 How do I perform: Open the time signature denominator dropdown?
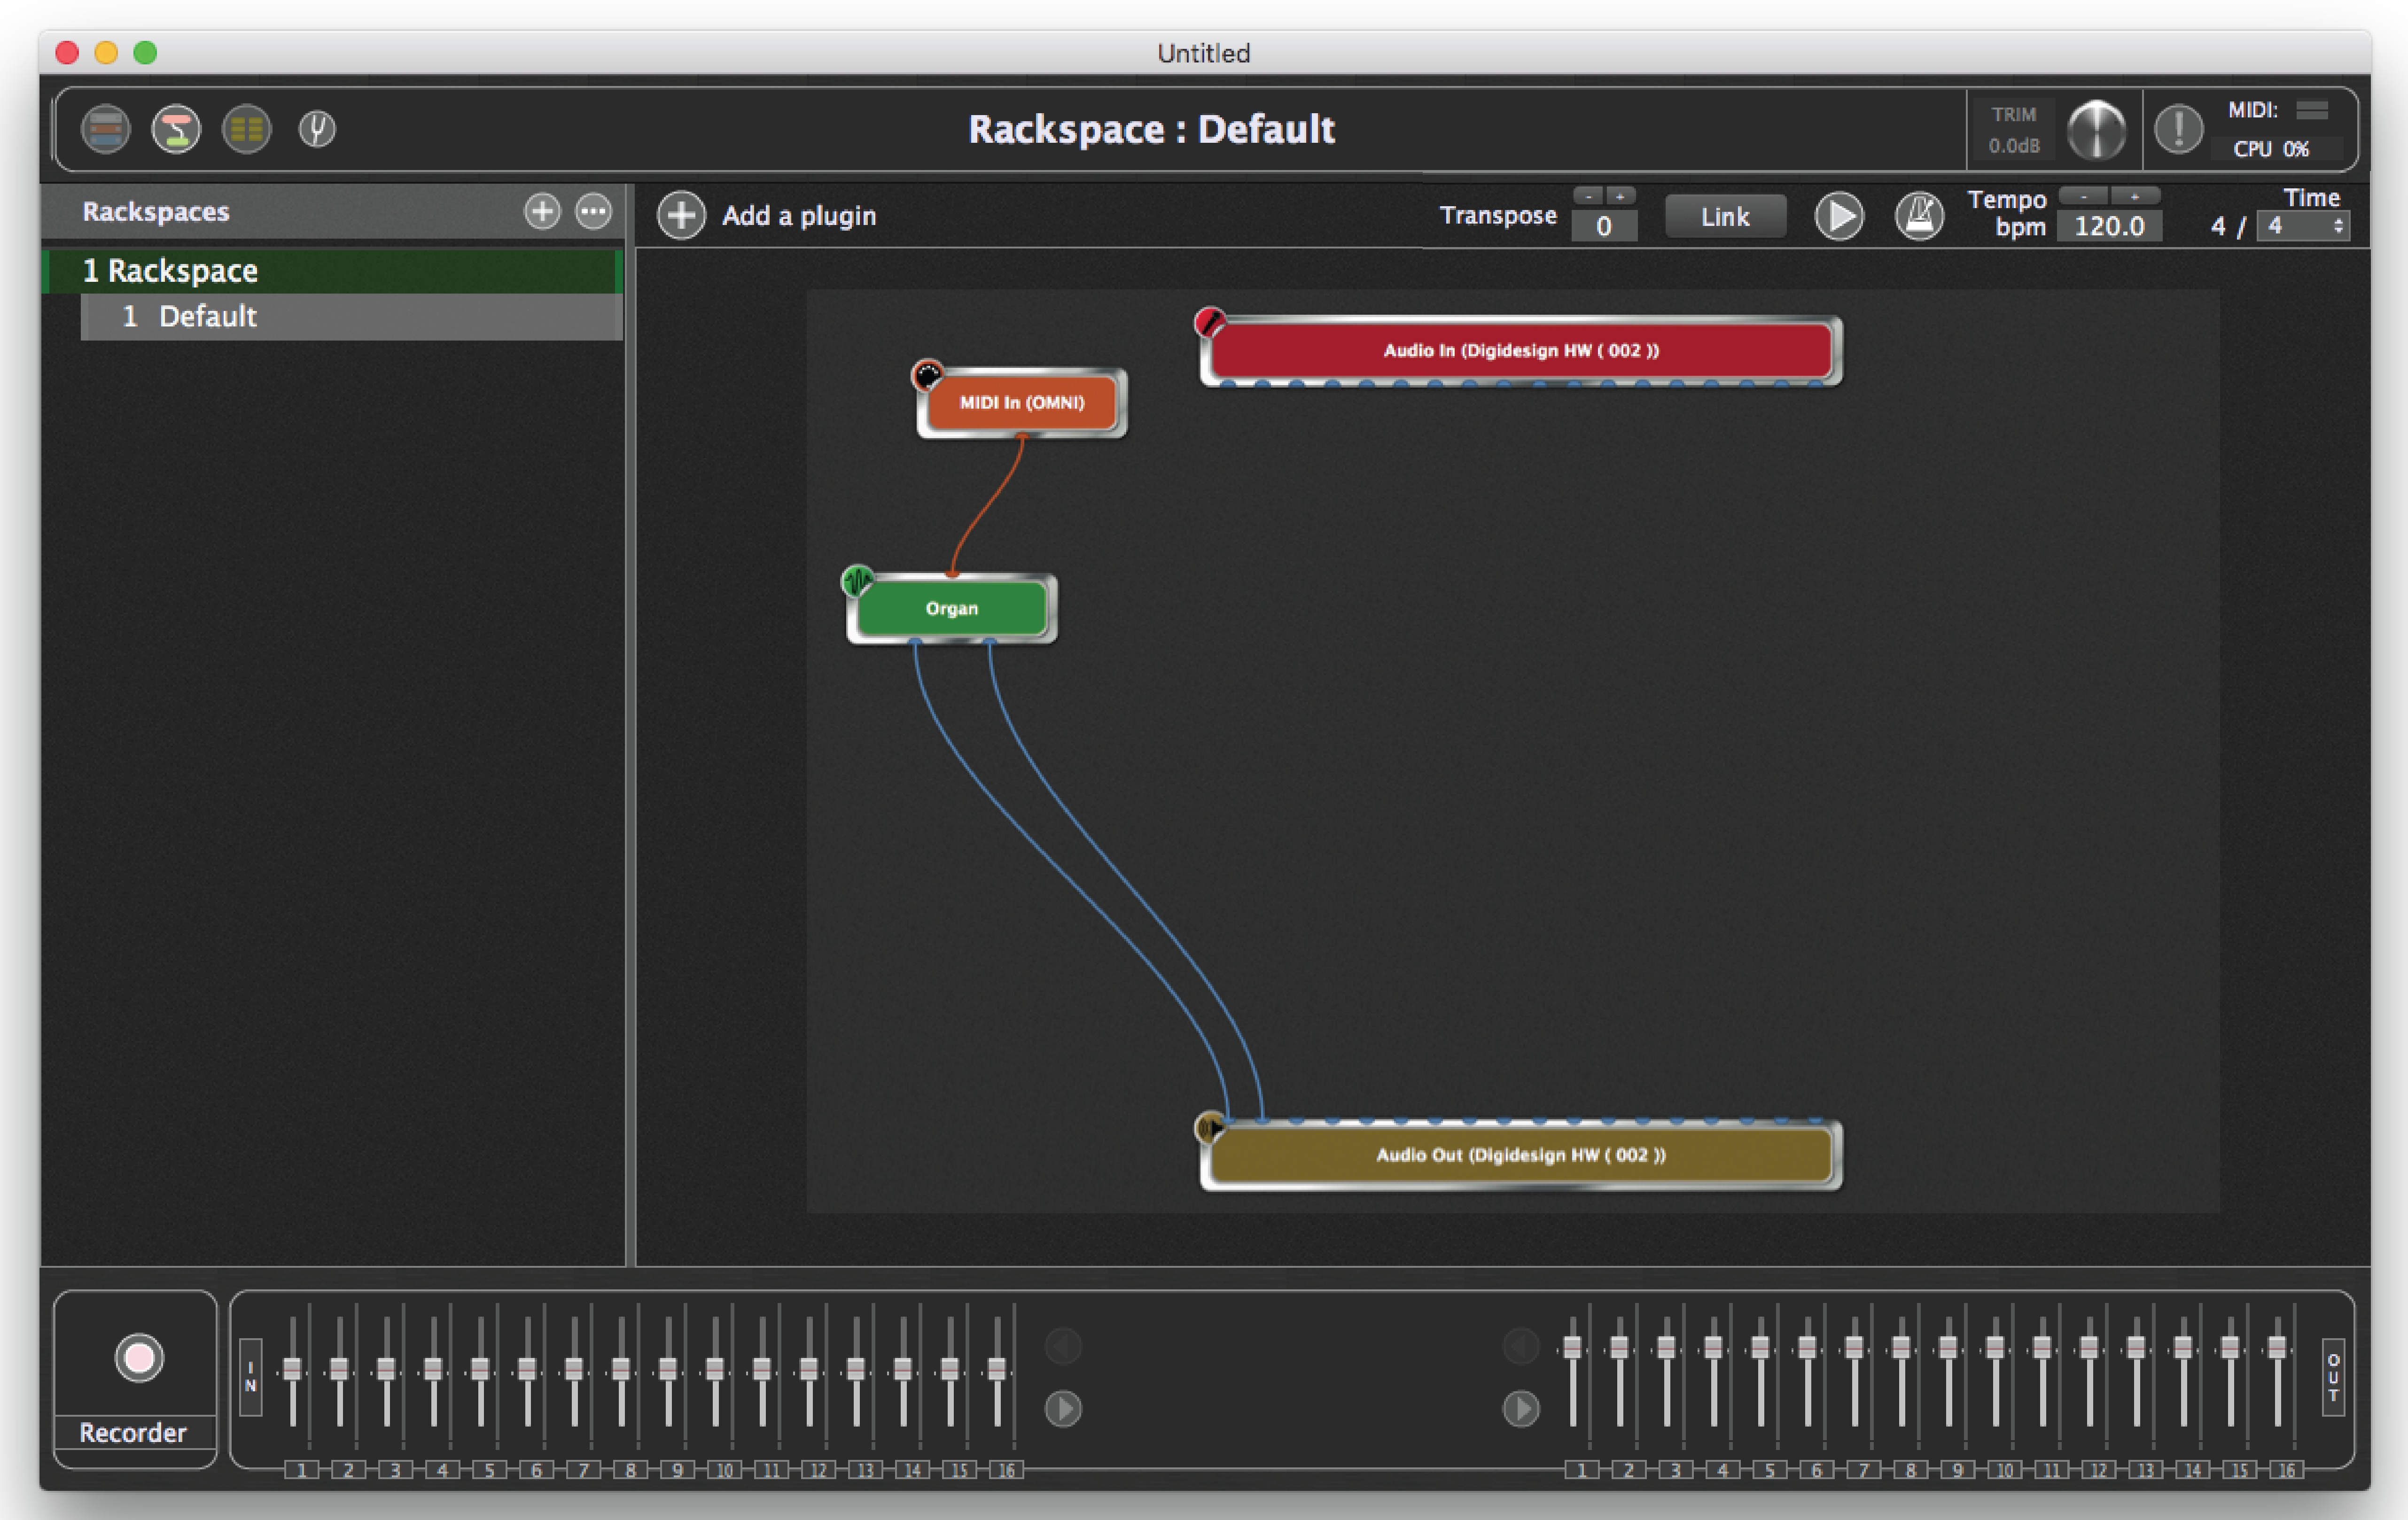click(x=2303, y=226)
